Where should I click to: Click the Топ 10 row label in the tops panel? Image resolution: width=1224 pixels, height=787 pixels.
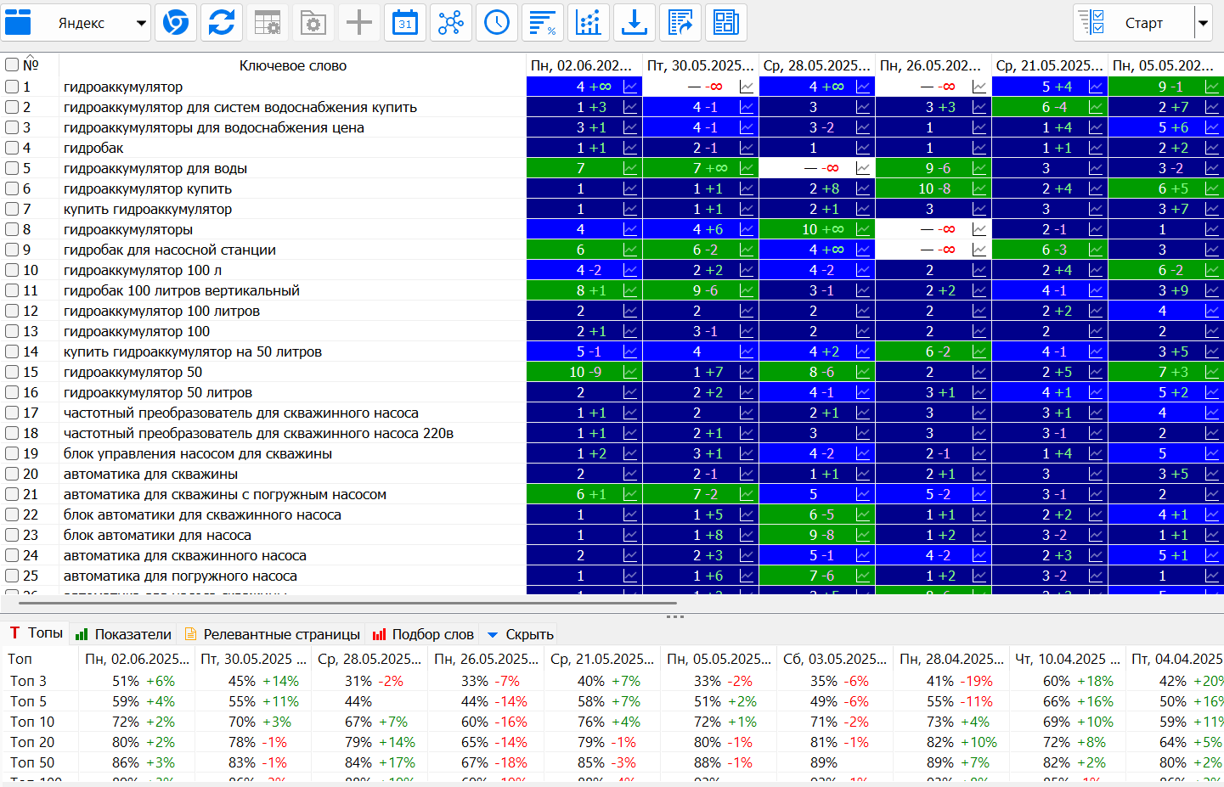coord(32,722)
